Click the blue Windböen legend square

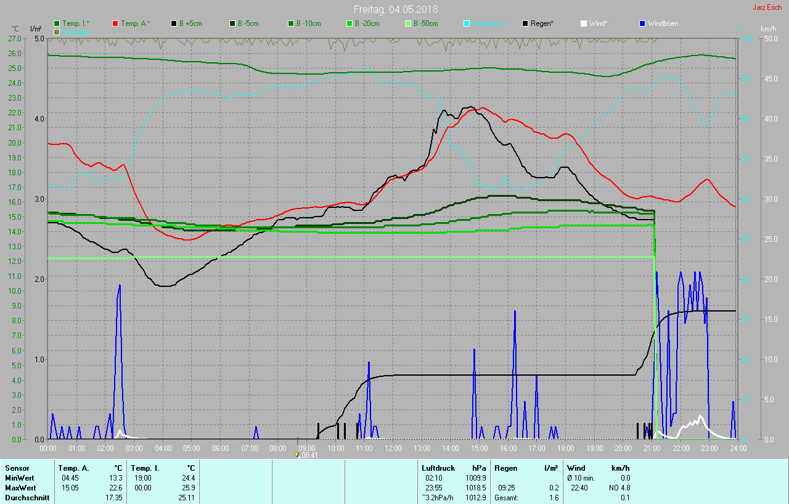click(x=642, y=23)
